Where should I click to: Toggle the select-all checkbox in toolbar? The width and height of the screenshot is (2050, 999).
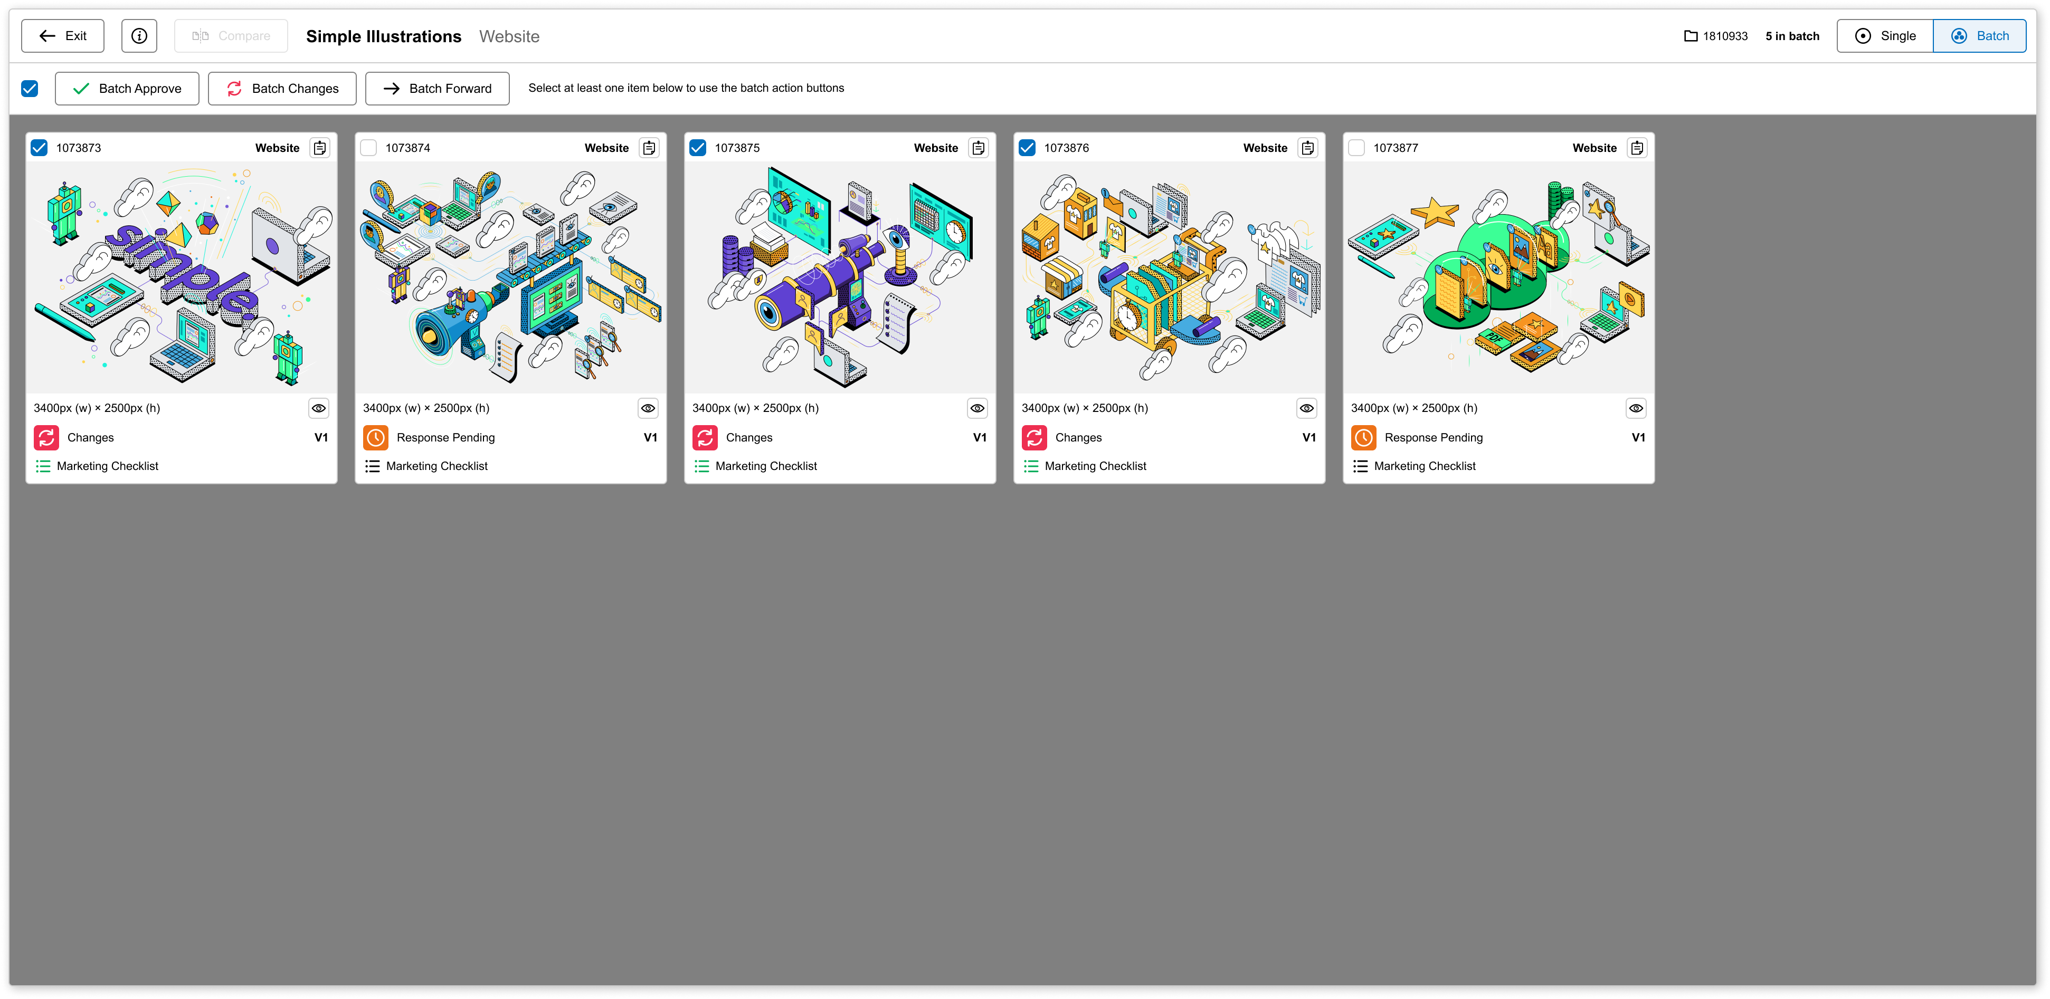(30, 88)
